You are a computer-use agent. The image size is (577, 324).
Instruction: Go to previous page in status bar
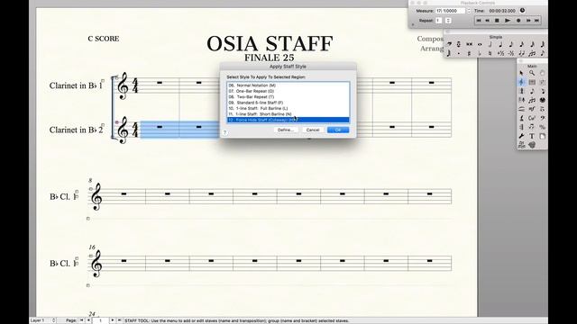88,320
